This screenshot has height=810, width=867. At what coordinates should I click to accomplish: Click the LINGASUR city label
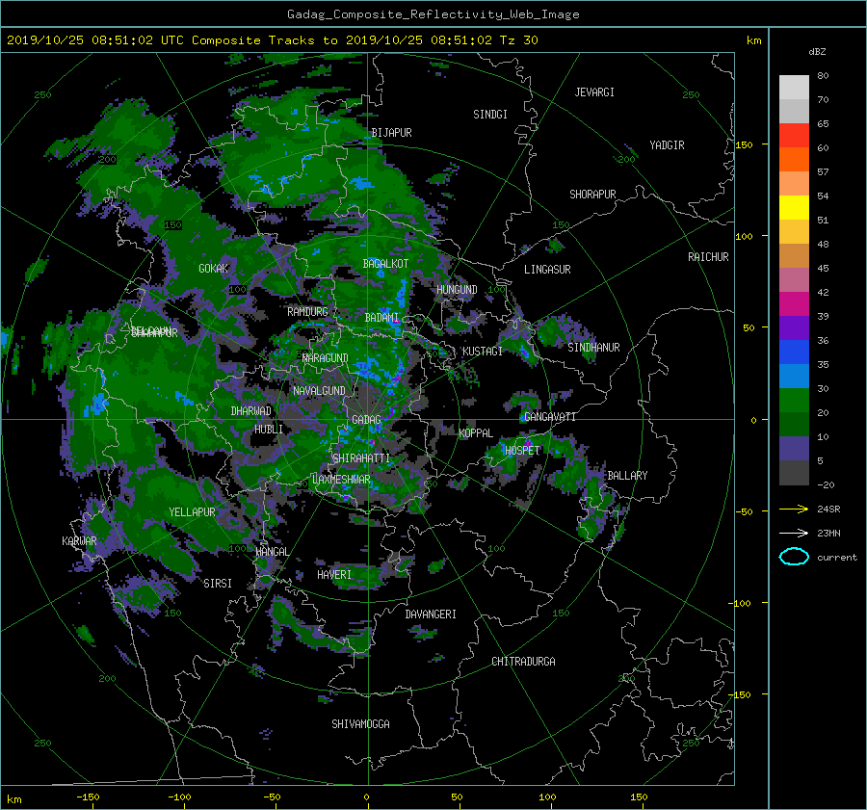547,270
